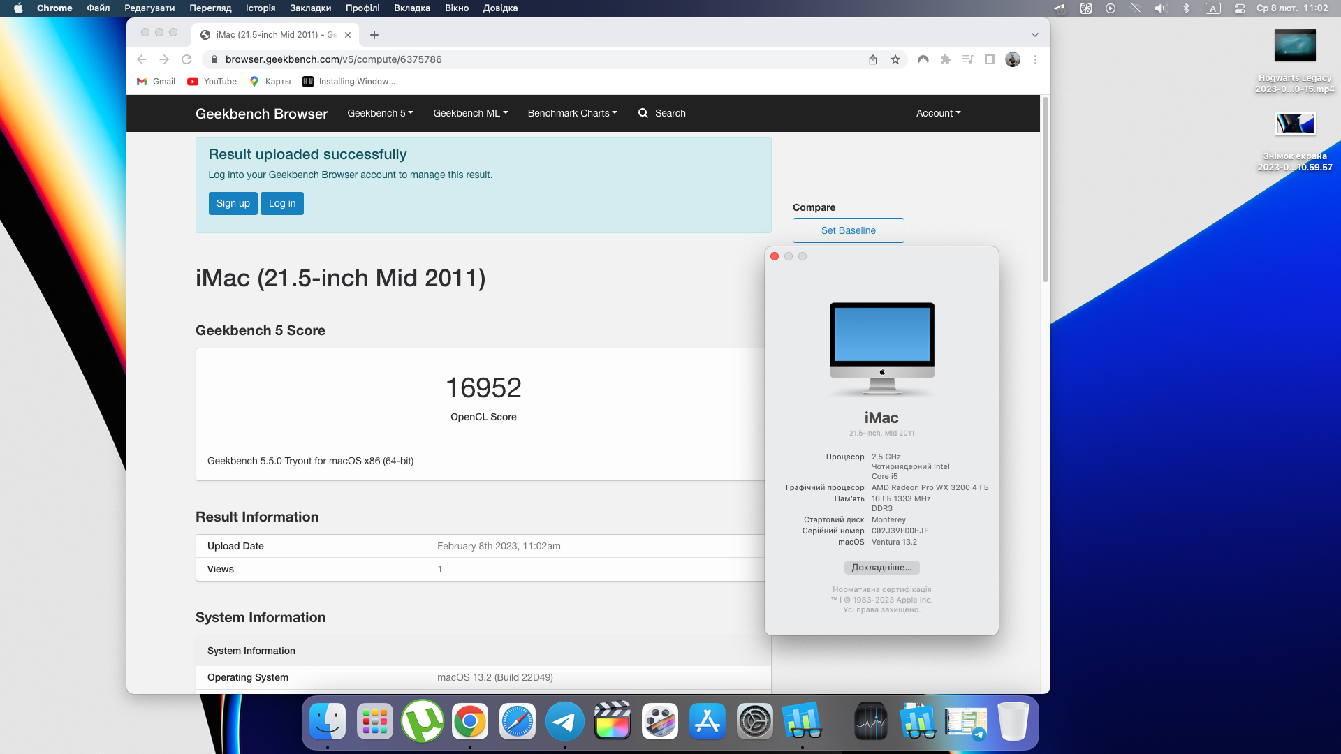Image resolution: width=1341 pixels, height=754 pixels.
Task: Click the Share page icon in address bar
Action: [873, 59]
